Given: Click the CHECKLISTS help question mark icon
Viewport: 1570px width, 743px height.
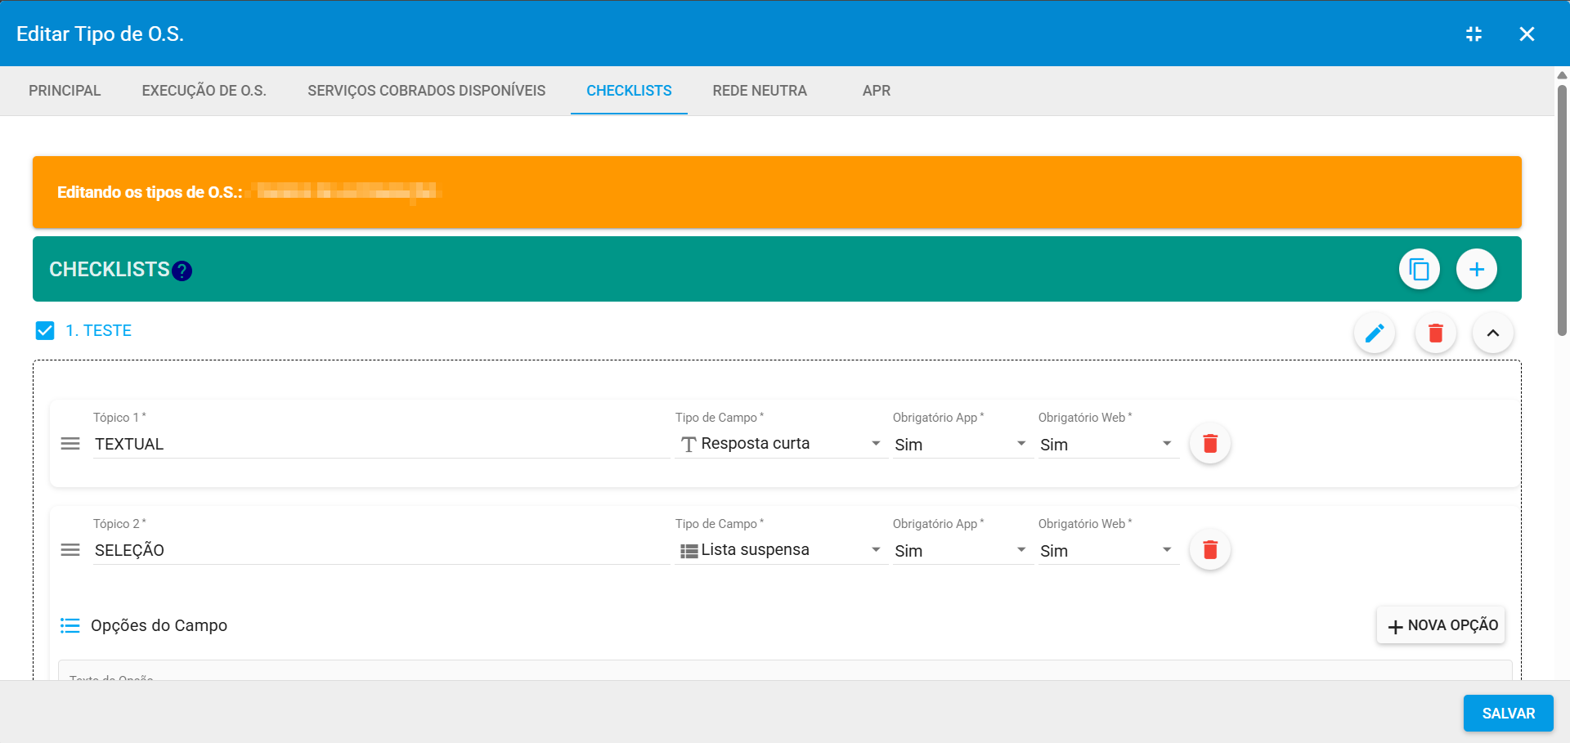Looking at the screenshot, I should (x=182, y=271).
